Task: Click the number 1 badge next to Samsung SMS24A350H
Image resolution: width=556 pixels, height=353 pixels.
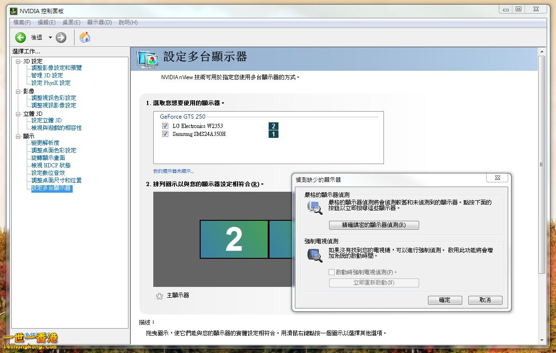Action: click(273, 134)
